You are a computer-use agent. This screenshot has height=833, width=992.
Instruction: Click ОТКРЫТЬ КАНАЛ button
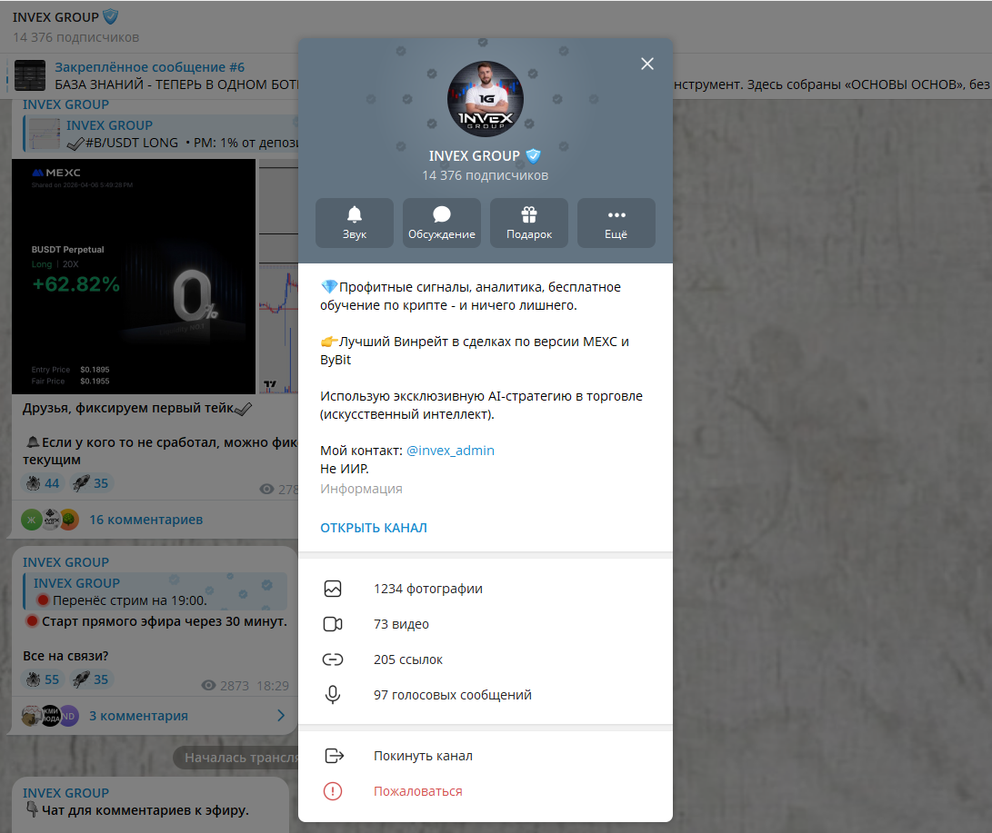[374, 528]
